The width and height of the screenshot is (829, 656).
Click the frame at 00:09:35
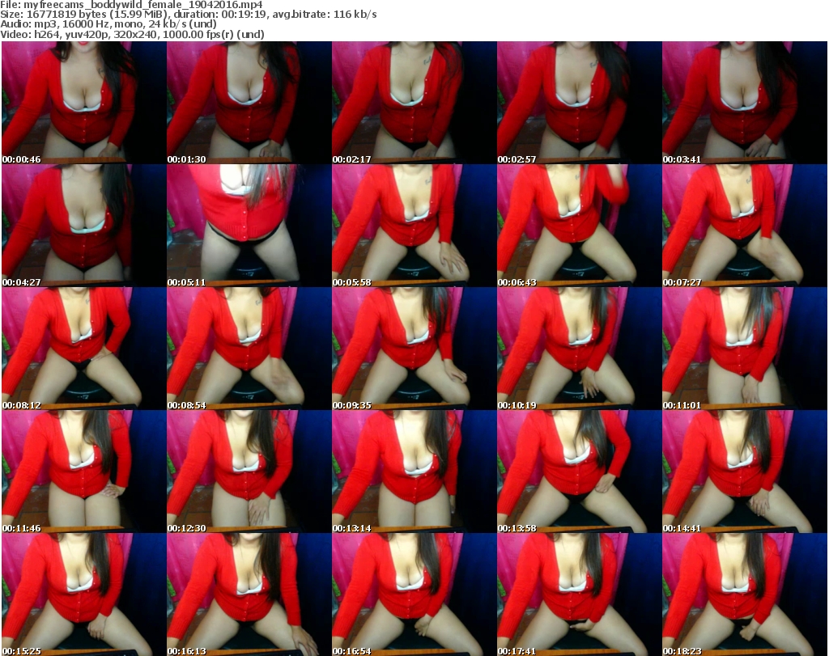(x=414, y=349)
